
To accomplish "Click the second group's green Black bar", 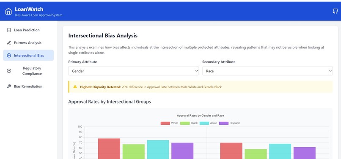I will point(256,154).
